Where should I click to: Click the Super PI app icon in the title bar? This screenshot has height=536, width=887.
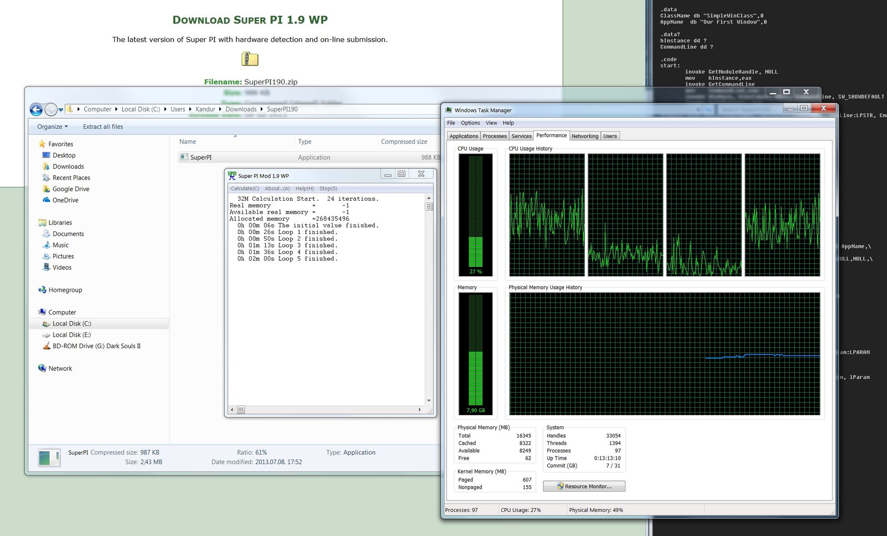(232, 175)
